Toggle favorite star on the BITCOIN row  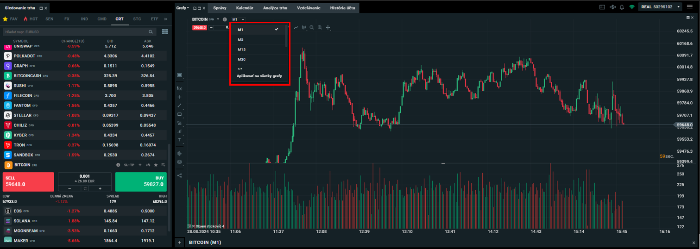156,165
